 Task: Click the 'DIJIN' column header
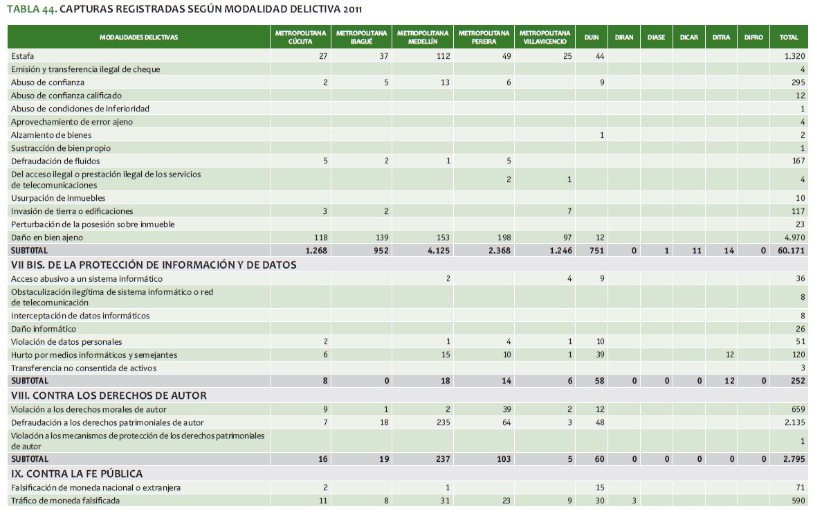592,37
